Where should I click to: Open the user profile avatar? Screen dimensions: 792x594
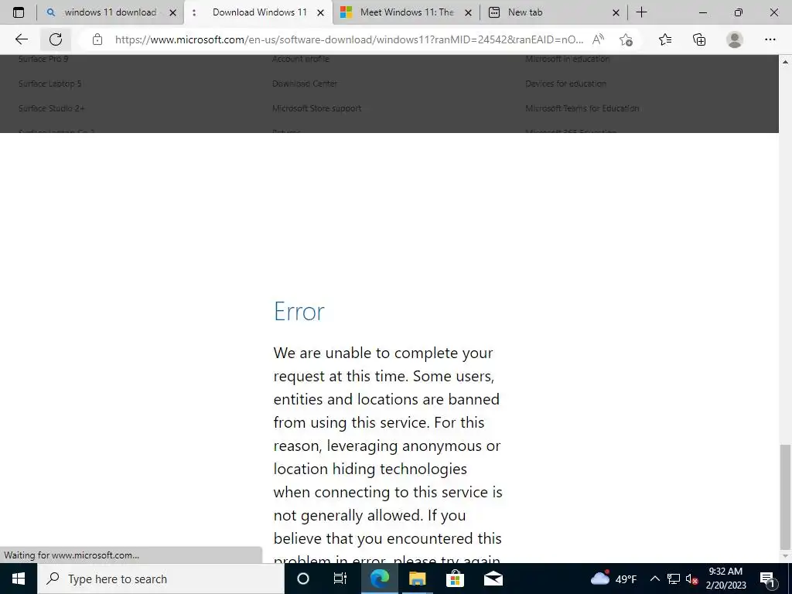point(735,39)
